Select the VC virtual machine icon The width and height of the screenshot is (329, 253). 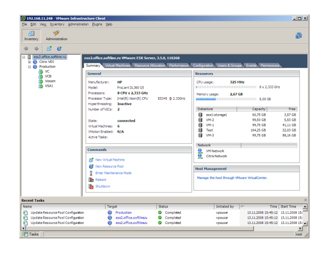pyautogui.click(x=41, y=72)
